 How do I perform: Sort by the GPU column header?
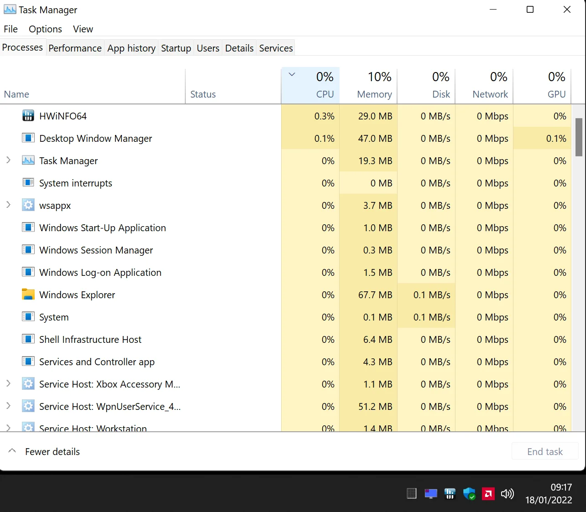(x=543, y=86)
